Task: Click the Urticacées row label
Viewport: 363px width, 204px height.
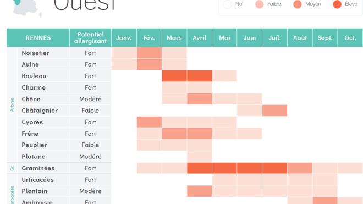Action: click(x=37, y=180)
